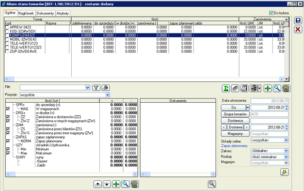Viewport: 304px width, 191px height.
Task: Click the stacked boxes icon next to sigma
Action: pyautogui.click(x=235, y=88)
